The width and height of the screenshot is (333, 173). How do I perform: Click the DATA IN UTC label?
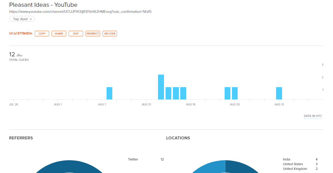click(x=313, y=116)
